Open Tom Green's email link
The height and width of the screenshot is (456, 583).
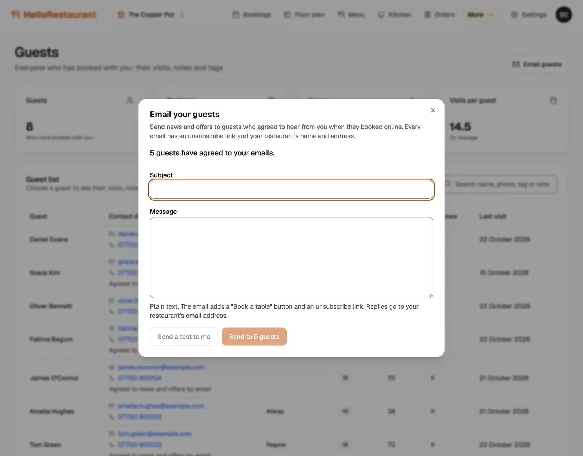155,433
